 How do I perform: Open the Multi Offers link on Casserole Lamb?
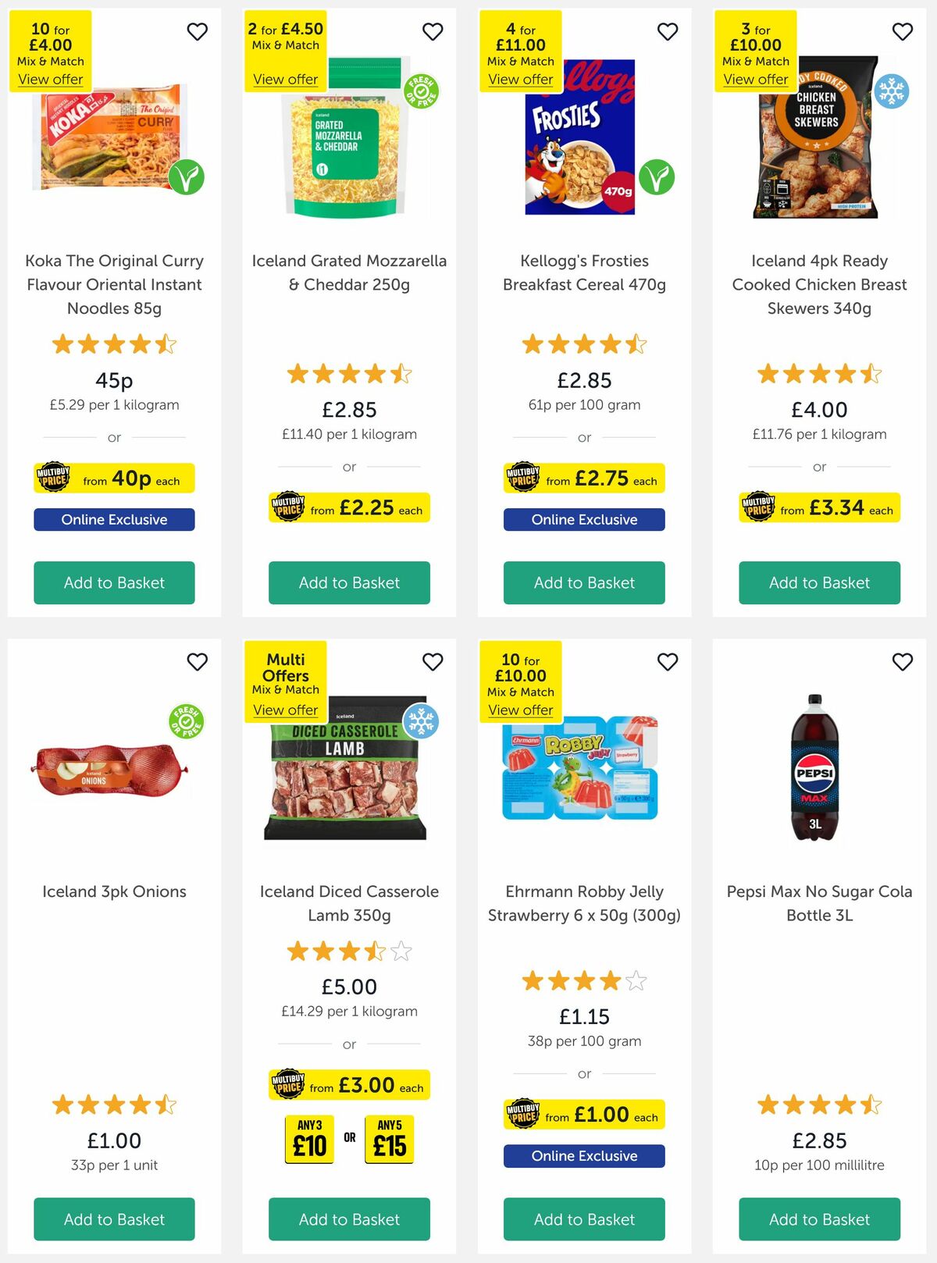click(286, 710)
